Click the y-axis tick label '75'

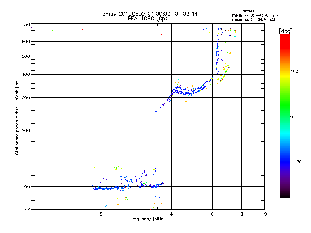click(27, 208)
